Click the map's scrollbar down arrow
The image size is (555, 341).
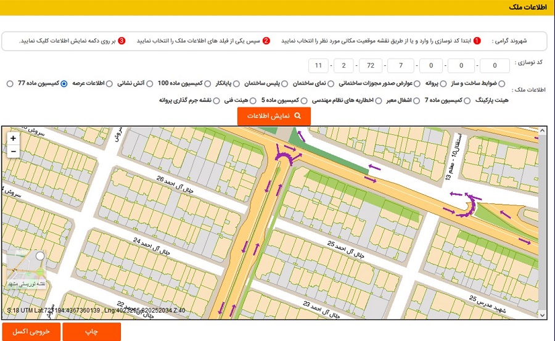[x=542, y=315]
